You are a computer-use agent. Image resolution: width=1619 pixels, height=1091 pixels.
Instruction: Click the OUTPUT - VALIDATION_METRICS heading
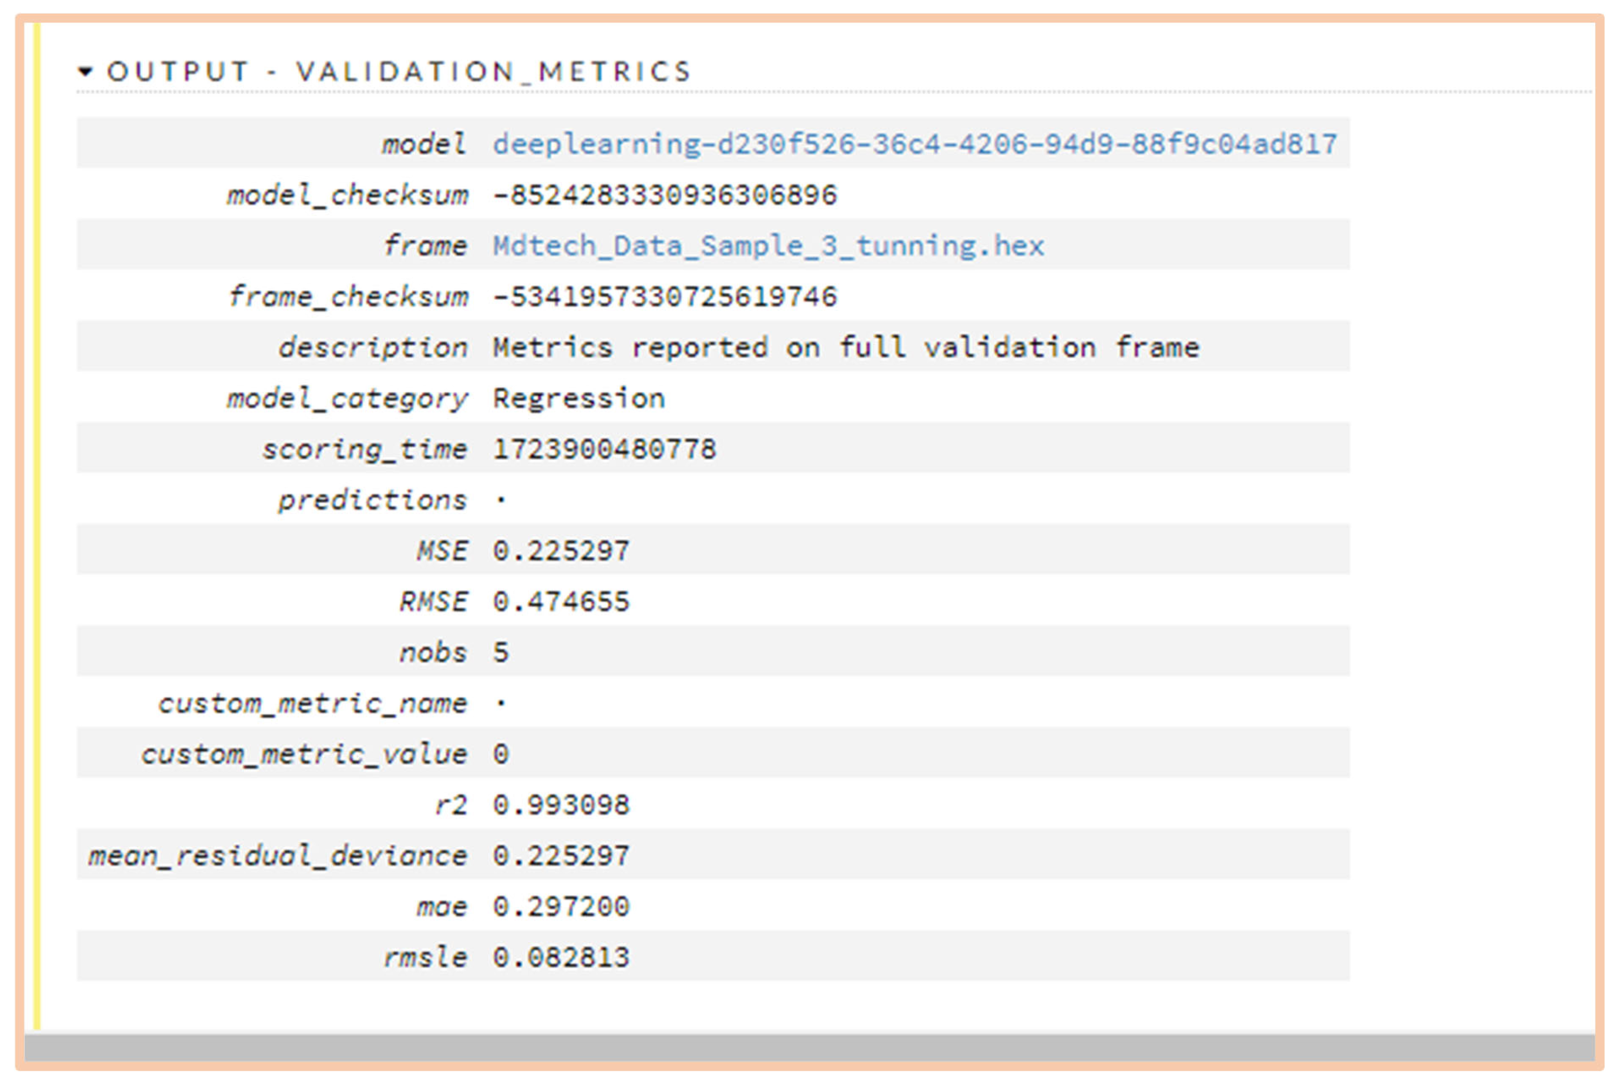pyautogui.click(x=399, y=71)
